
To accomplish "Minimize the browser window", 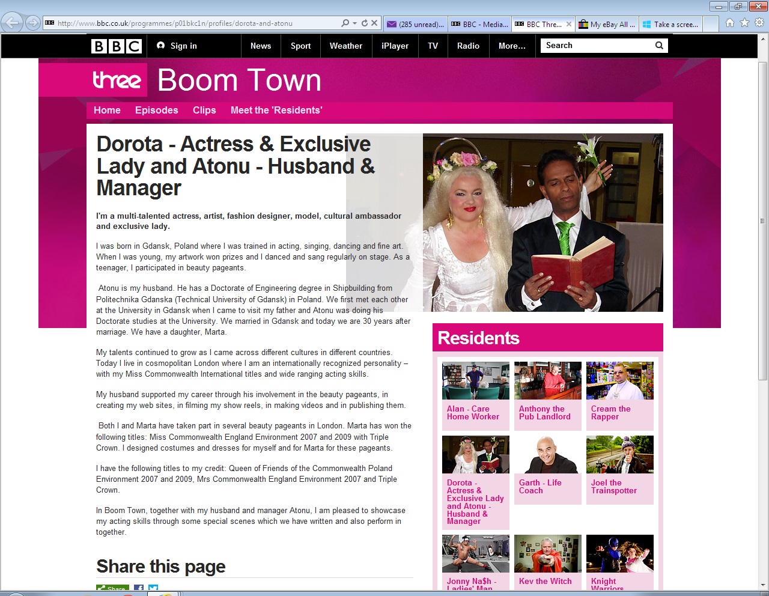I will (x=719, y=7).
